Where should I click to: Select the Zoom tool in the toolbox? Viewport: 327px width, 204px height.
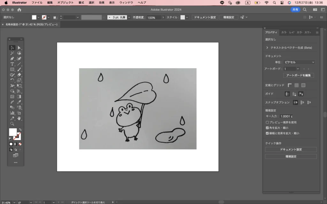pyautogui.click(x=12, y=124)
